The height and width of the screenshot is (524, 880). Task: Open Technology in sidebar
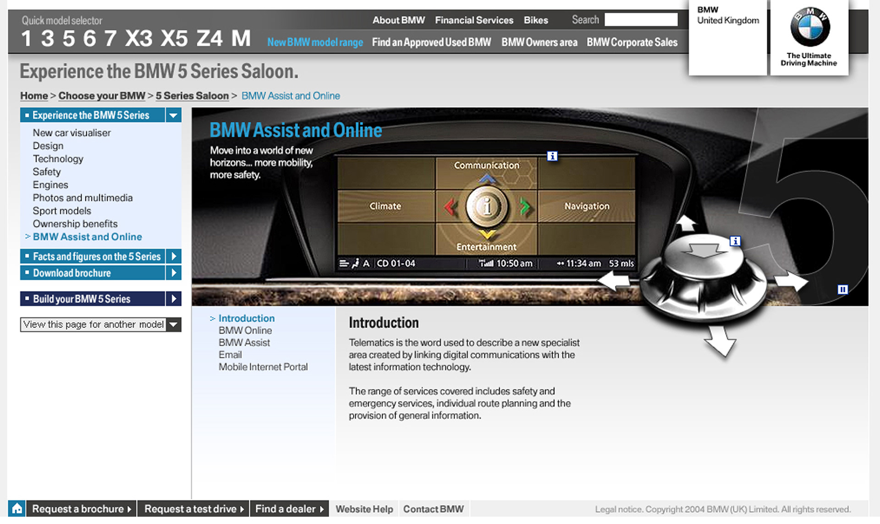(x=58, y=159)
